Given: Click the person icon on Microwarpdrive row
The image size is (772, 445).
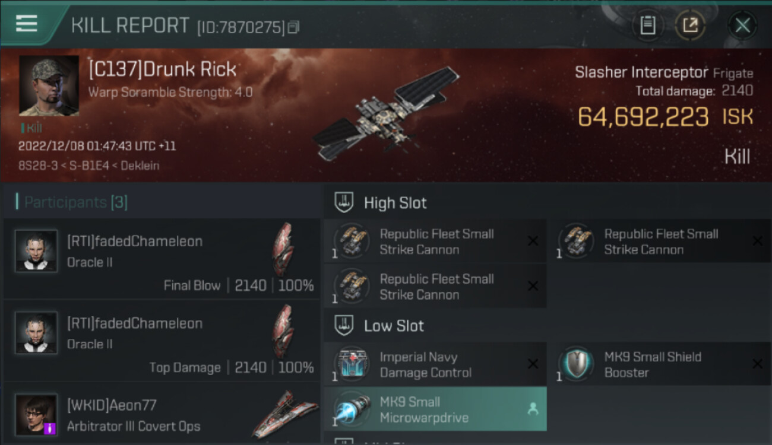Looking at the screenshot, I should pyautogui.click(x=533, y=409).
